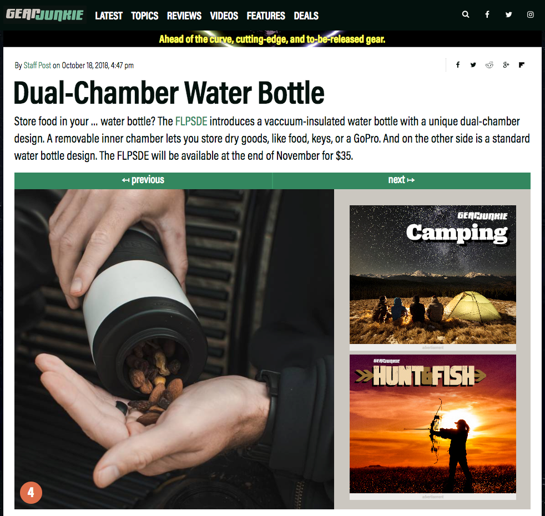545x516 pixels.
Task: Visit GearJunkie Facebook page from header
Action: [487, 14]
